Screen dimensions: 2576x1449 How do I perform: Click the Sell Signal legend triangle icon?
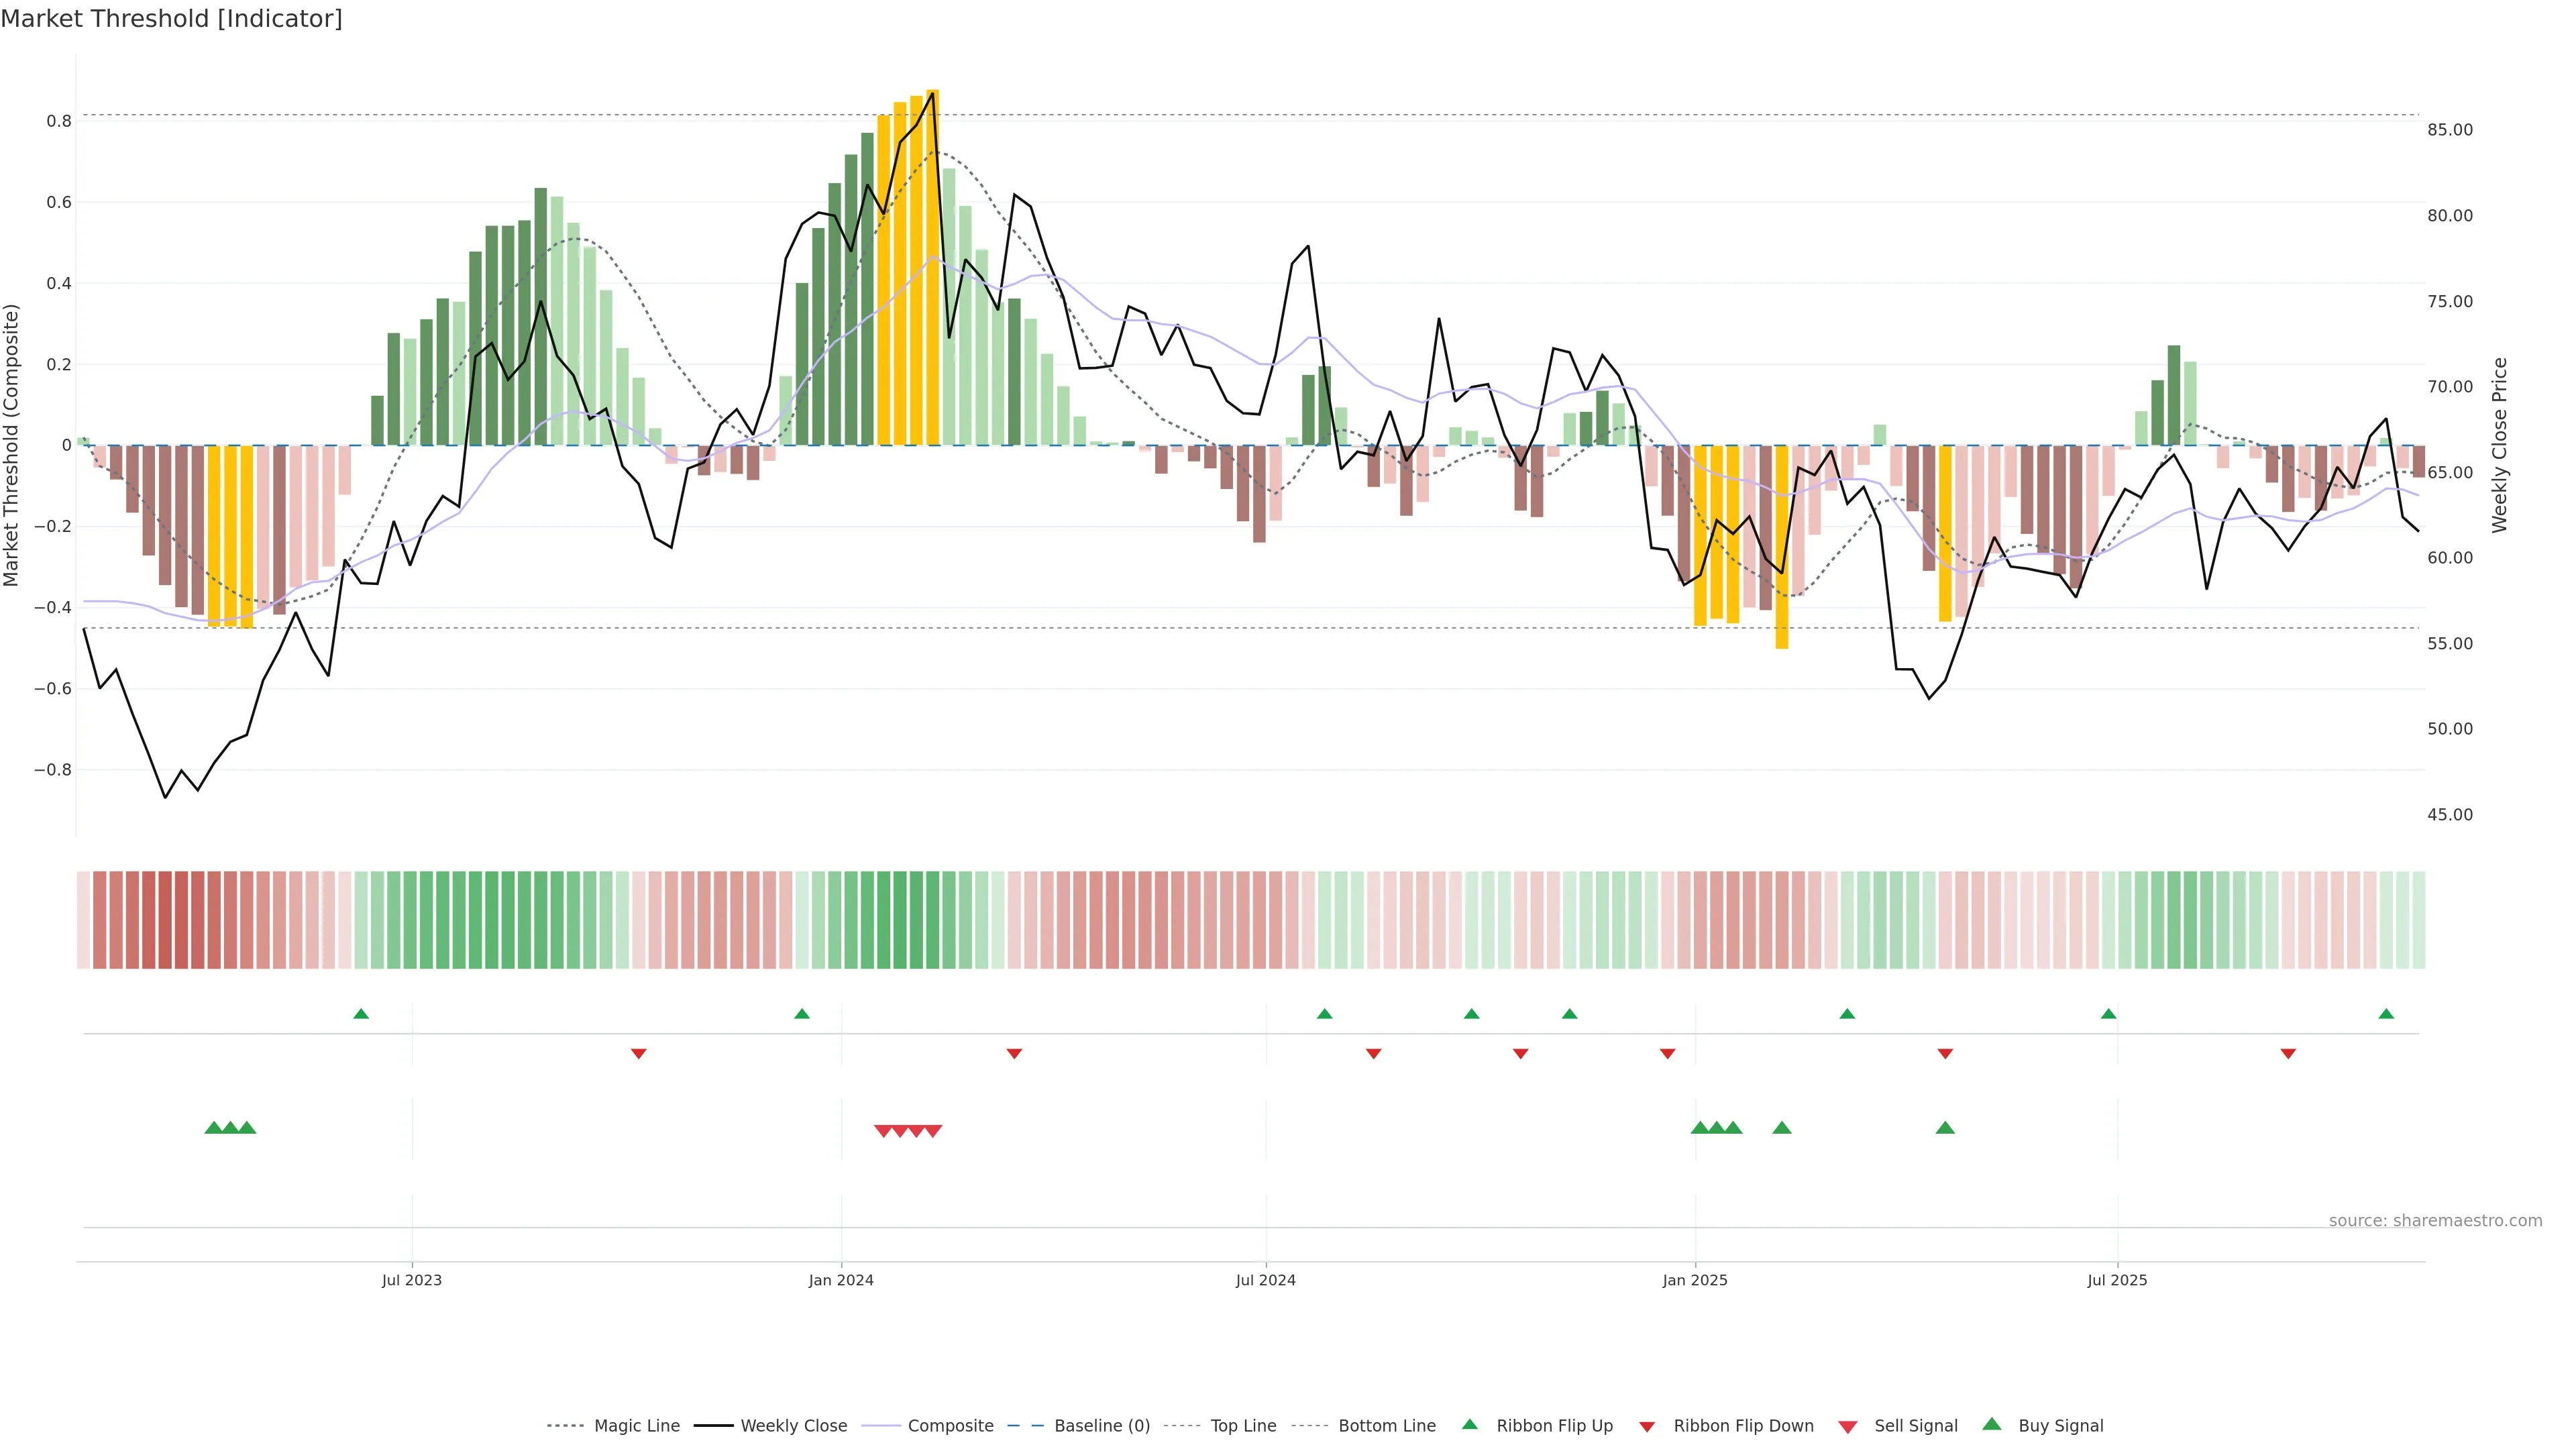(1848, 1427)
